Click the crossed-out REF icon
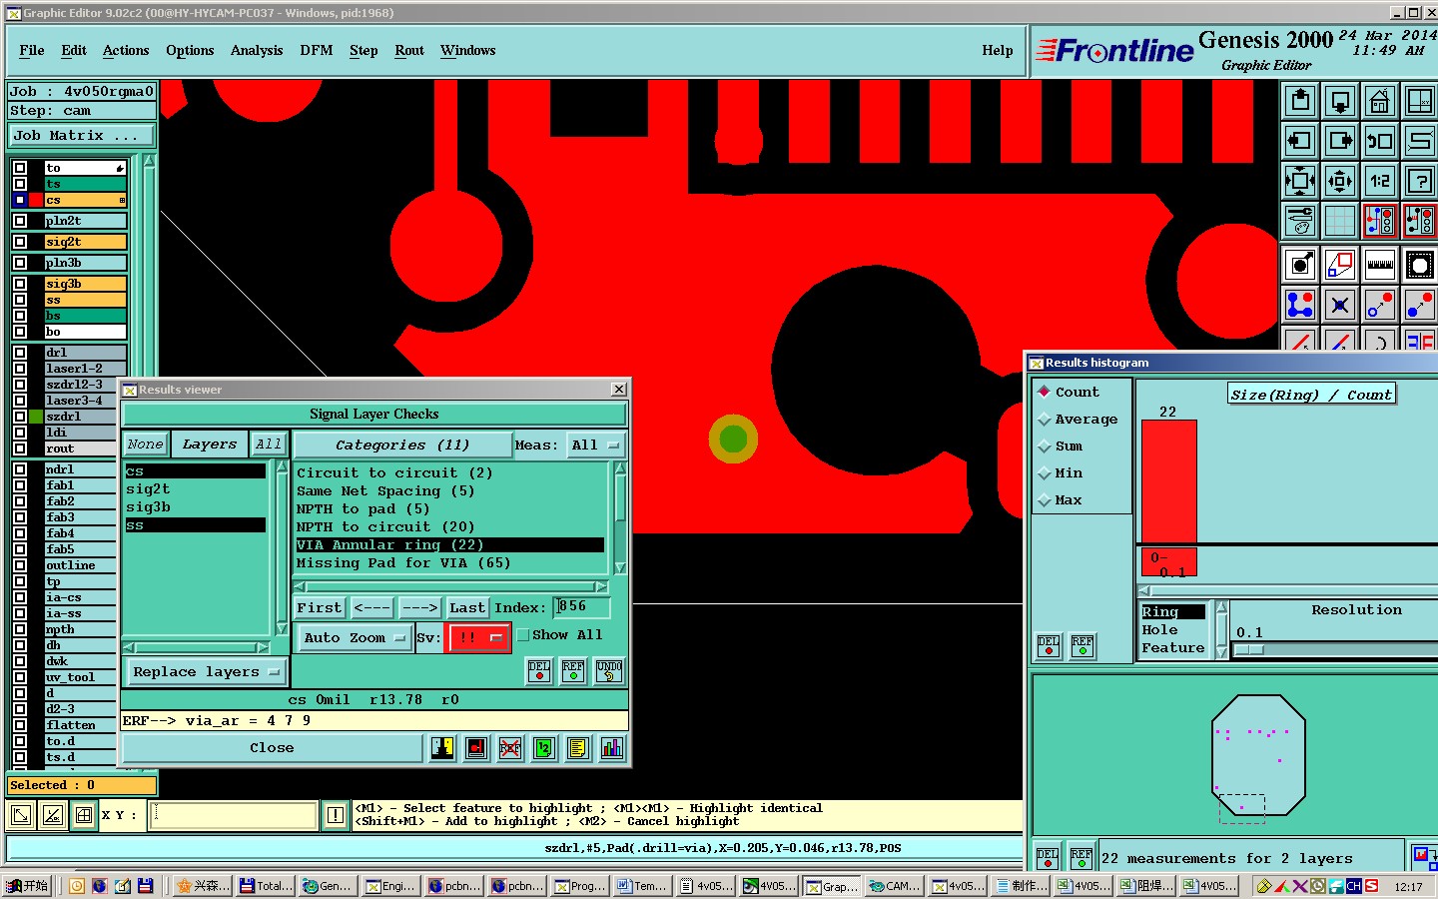Screen dimensions: 1438x899 point(510,748)
